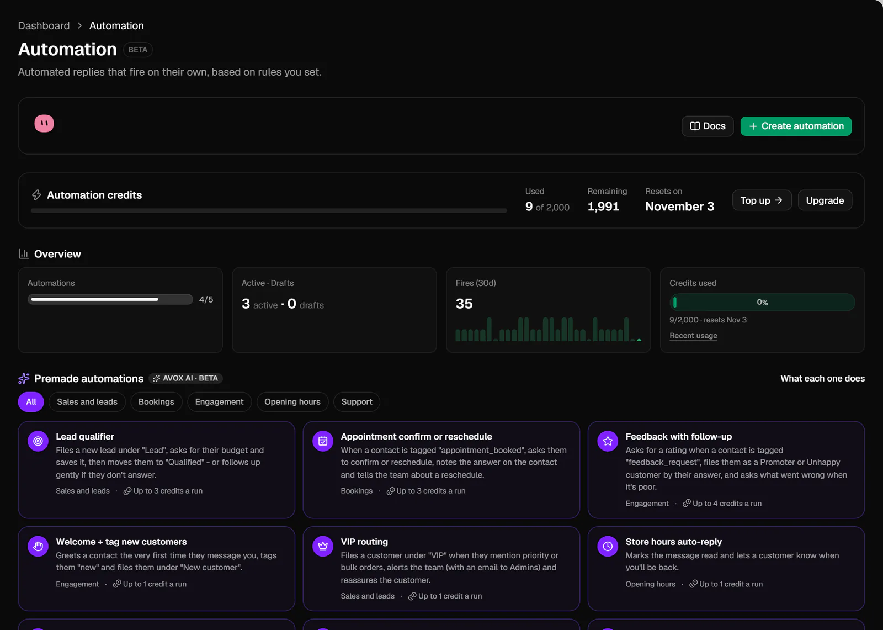Filter by Support category
The width and height of the screenshot is (883, 630).
[x=357, y=402]
